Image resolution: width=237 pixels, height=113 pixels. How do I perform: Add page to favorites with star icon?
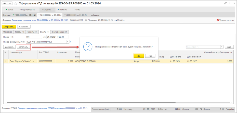pos(16,3)
